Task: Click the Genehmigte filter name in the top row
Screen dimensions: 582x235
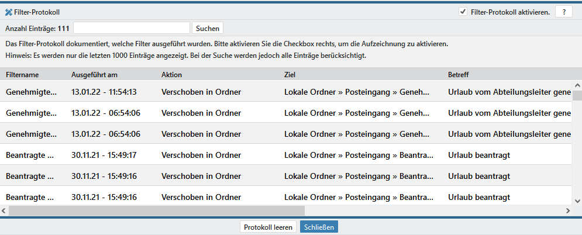Action: 32,92
